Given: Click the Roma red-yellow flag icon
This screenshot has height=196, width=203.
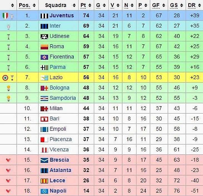Looking at the screenshot, I should [x=44, y=47].
